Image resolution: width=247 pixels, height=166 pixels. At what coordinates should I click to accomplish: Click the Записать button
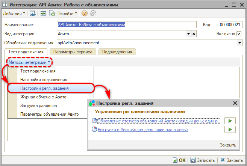pos(203,160)
